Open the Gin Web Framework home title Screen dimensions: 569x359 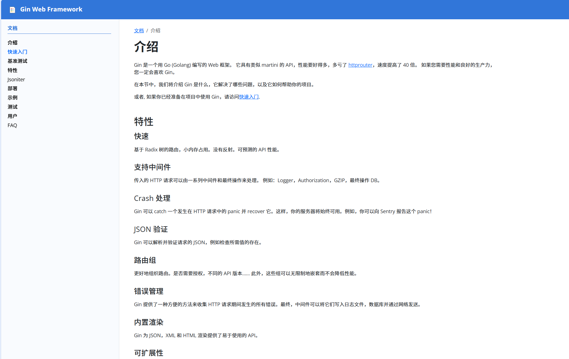pyautogui.click(x=51, y=9)
